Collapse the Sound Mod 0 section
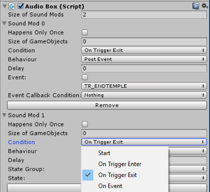 (4, 23)
